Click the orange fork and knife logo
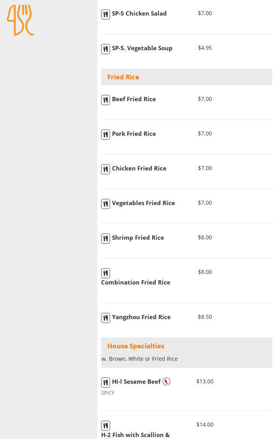Viewport: 280px width, 439px height. (21, 20)
